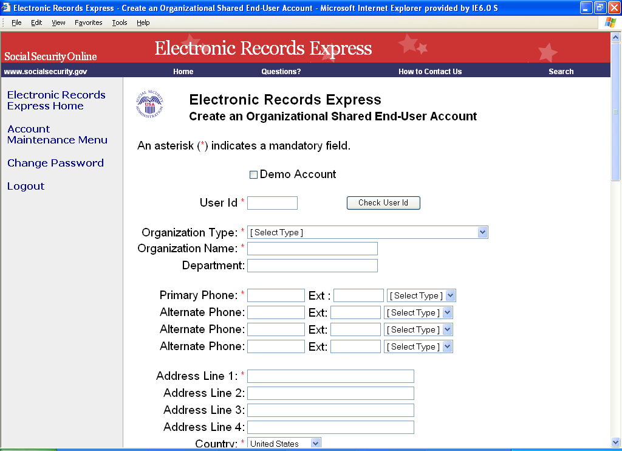Open How to Contact Us link

(x=430, y=72)
